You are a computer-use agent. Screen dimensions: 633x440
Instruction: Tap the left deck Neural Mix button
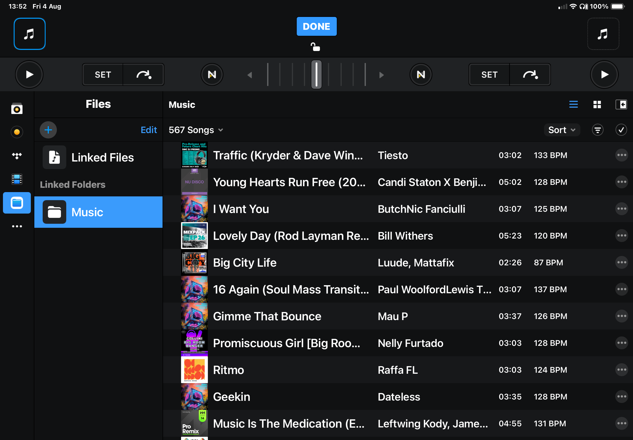tap(212, 74)
